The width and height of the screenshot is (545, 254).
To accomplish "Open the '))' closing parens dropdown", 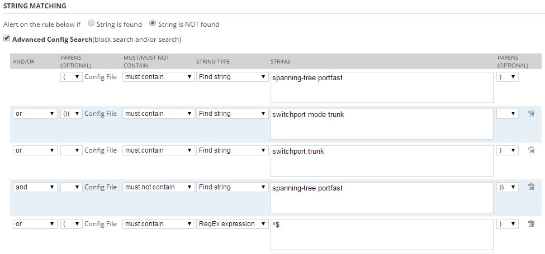I will click(x=507, y=187).
